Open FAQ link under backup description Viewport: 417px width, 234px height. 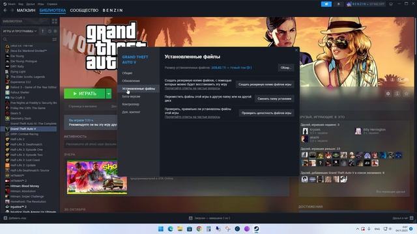(x=192, y=88)
